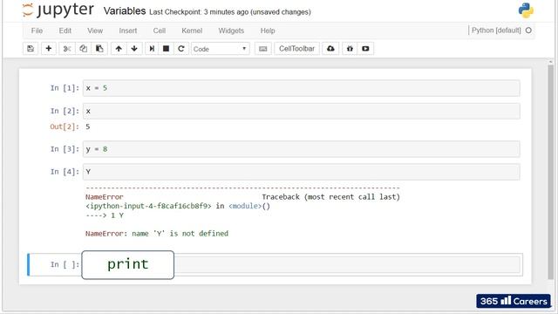Cut selected cells with scissors icon
This screenshot has height=314, width=558.
(x=67, y=49)
